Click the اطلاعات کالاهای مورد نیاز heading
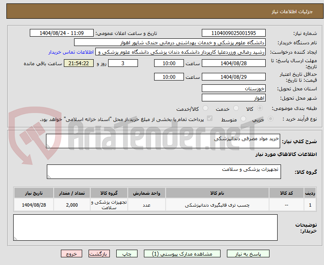This screenshot has width=324, height=265. [x=286, y=154]
